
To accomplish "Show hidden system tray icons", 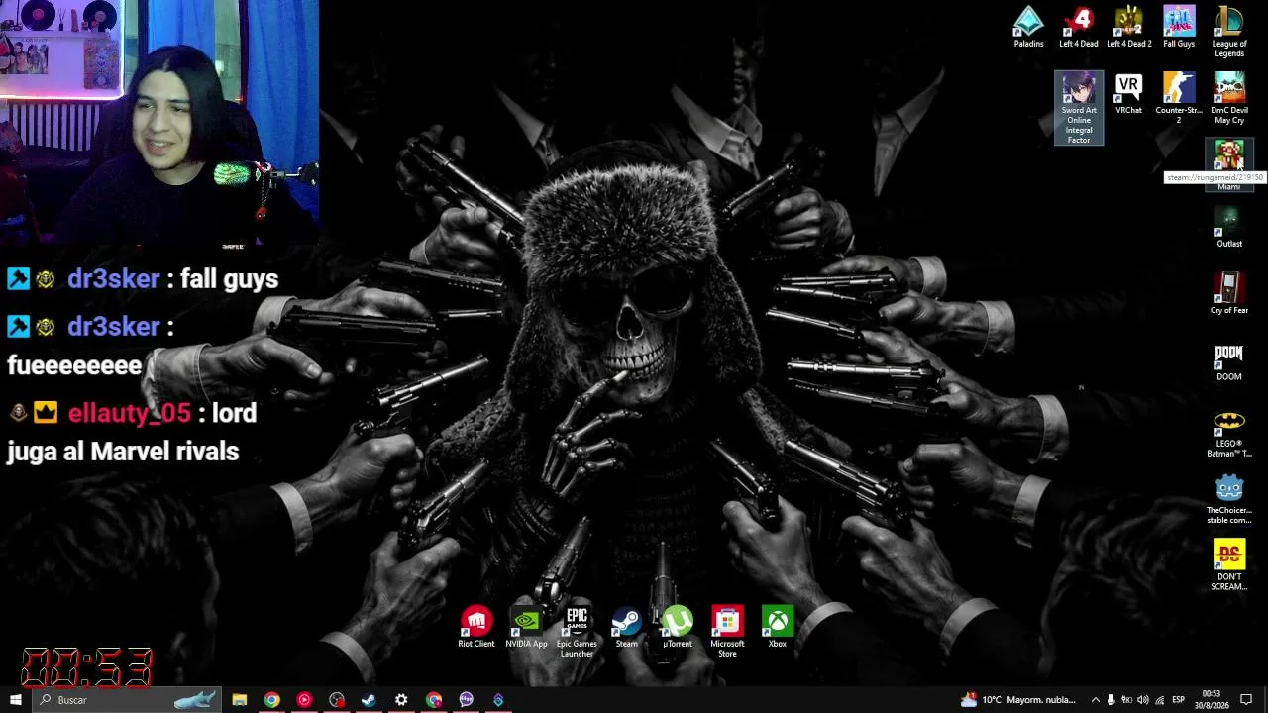I will coord(1095,700).
